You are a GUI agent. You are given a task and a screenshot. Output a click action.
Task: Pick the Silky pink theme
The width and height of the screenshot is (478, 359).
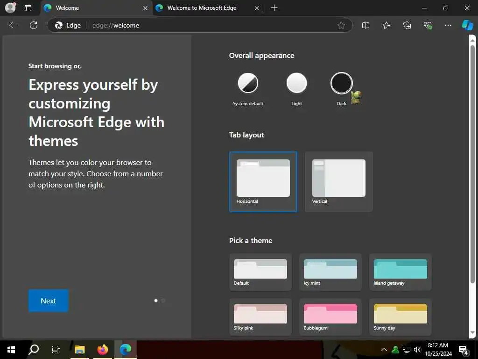click(x=260, y=317)
